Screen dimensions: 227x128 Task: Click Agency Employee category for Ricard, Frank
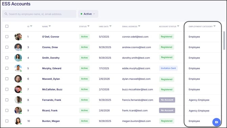click(x=199, y=111)
